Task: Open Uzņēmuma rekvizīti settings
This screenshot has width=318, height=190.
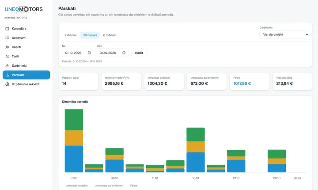Action: pyautogui.click(x=26, y=84)
